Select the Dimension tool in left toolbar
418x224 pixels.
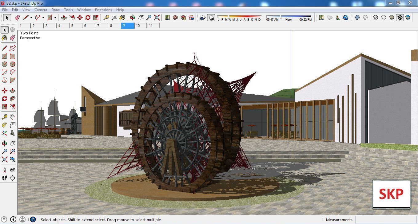click(x=12, y=117)
